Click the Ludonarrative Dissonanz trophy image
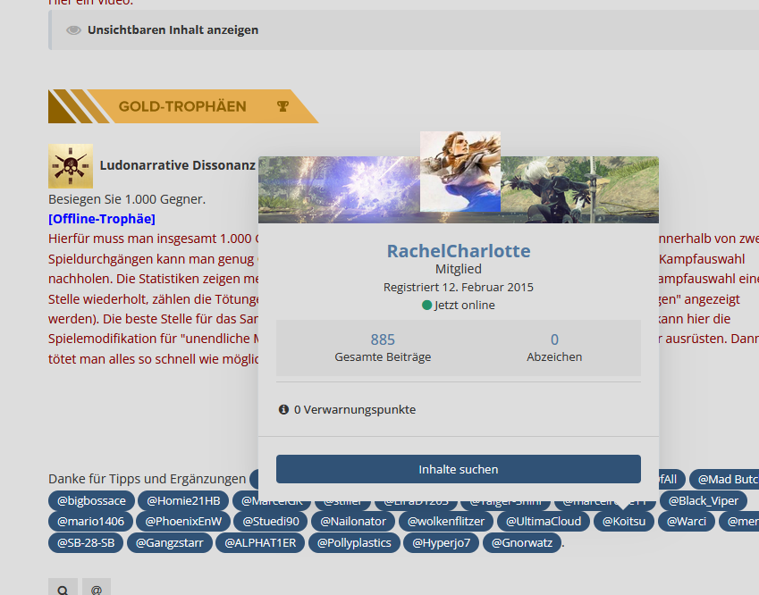 (71, 165)
